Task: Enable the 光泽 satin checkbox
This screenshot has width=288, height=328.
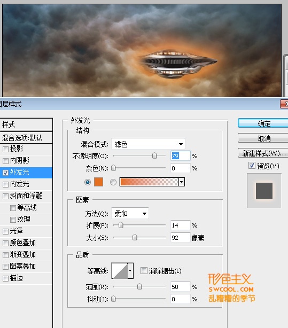Action: click(5, 231)
